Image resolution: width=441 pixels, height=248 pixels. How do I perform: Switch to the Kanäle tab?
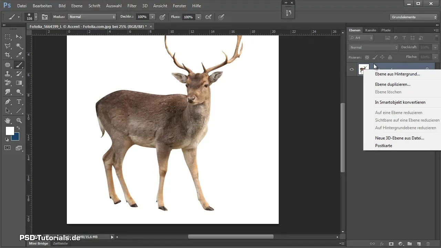click(370, 30)
